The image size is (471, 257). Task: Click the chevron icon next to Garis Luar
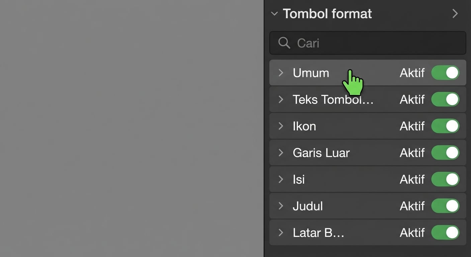[x=280, y=153]
